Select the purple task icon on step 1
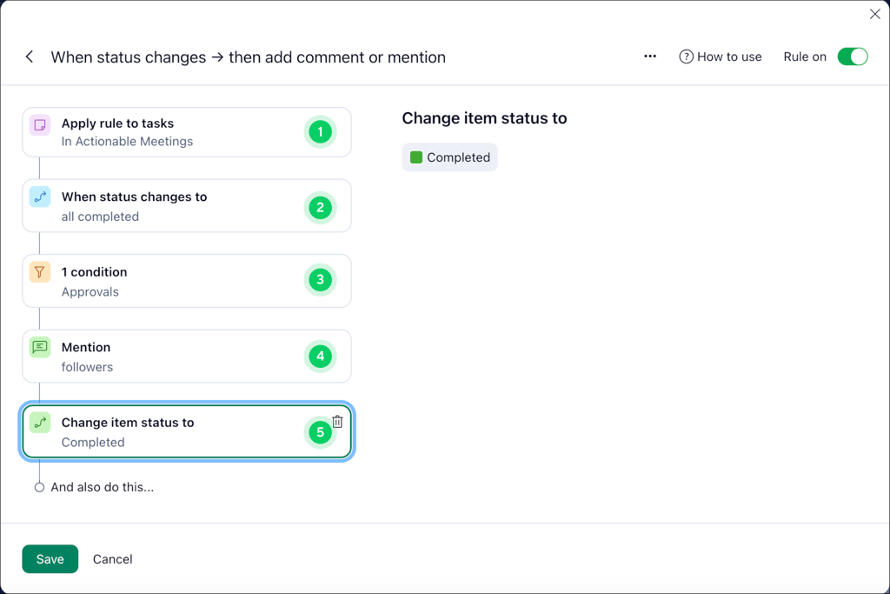The image size is (890, 594). click(39, 125)
